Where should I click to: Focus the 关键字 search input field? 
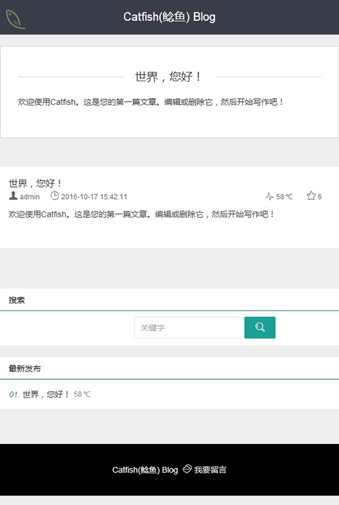[x=189, y=328]
